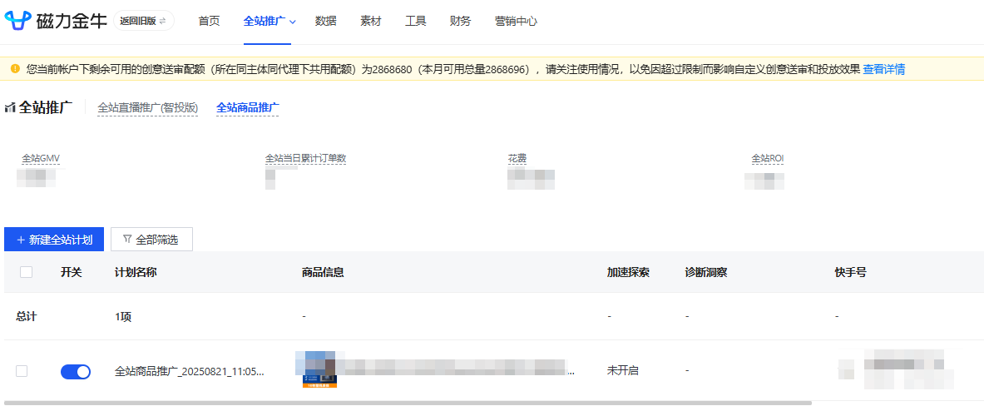Open the 工具 navigation menu
984x406 pixels.
pyautogui.click(x=416, y=21)
